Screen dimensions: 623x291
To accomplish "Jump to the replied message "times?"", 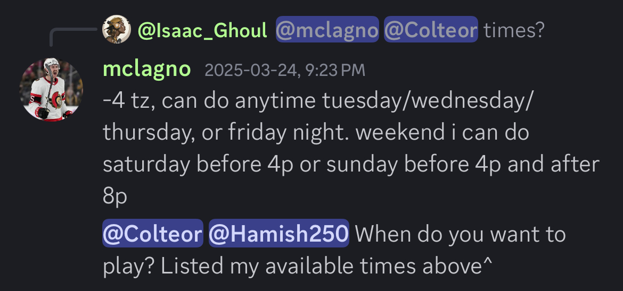I will click(x=514, y=31).
